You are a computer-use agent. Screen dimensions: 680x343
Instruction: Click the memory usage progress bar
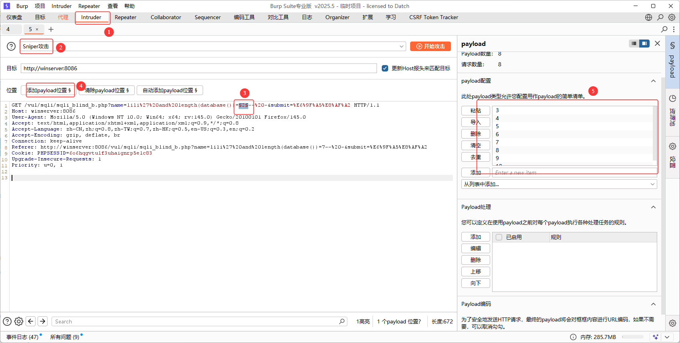(633, 337)
